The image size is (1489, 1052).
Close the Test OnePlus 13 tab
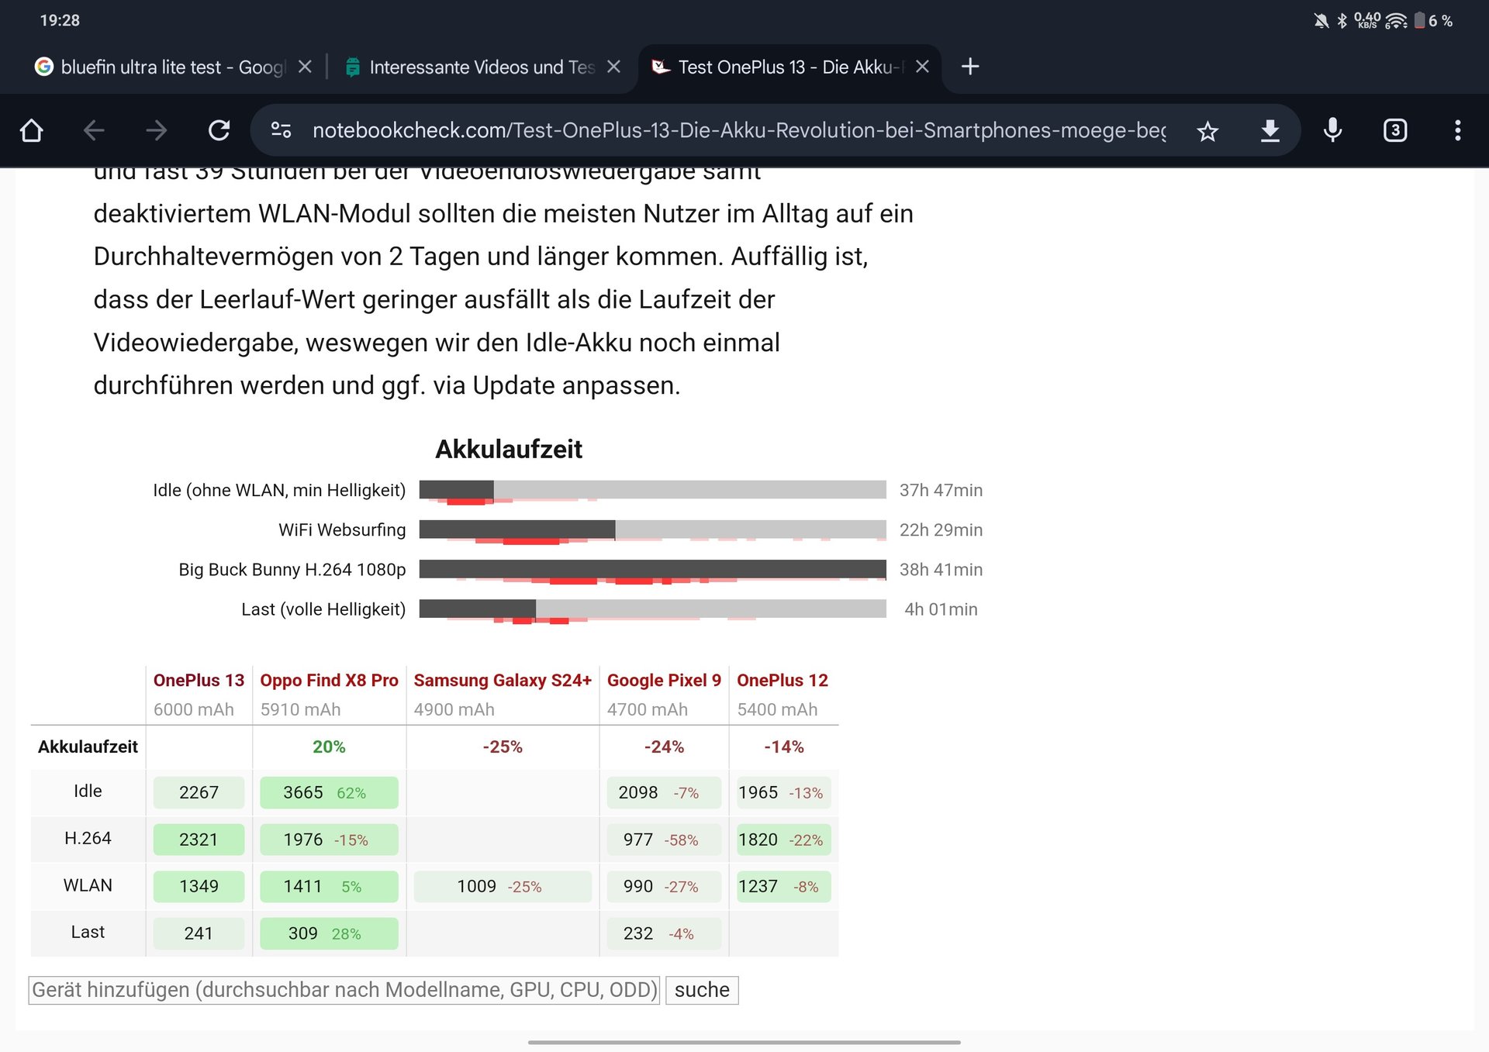point(922,67)
